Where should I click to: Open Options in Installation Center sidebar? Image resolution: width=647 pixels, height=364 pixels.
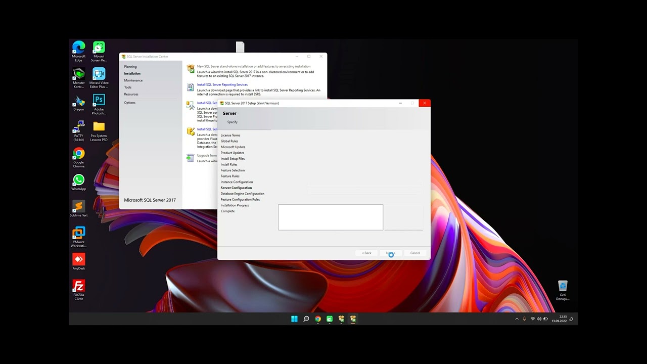point(130,103)
